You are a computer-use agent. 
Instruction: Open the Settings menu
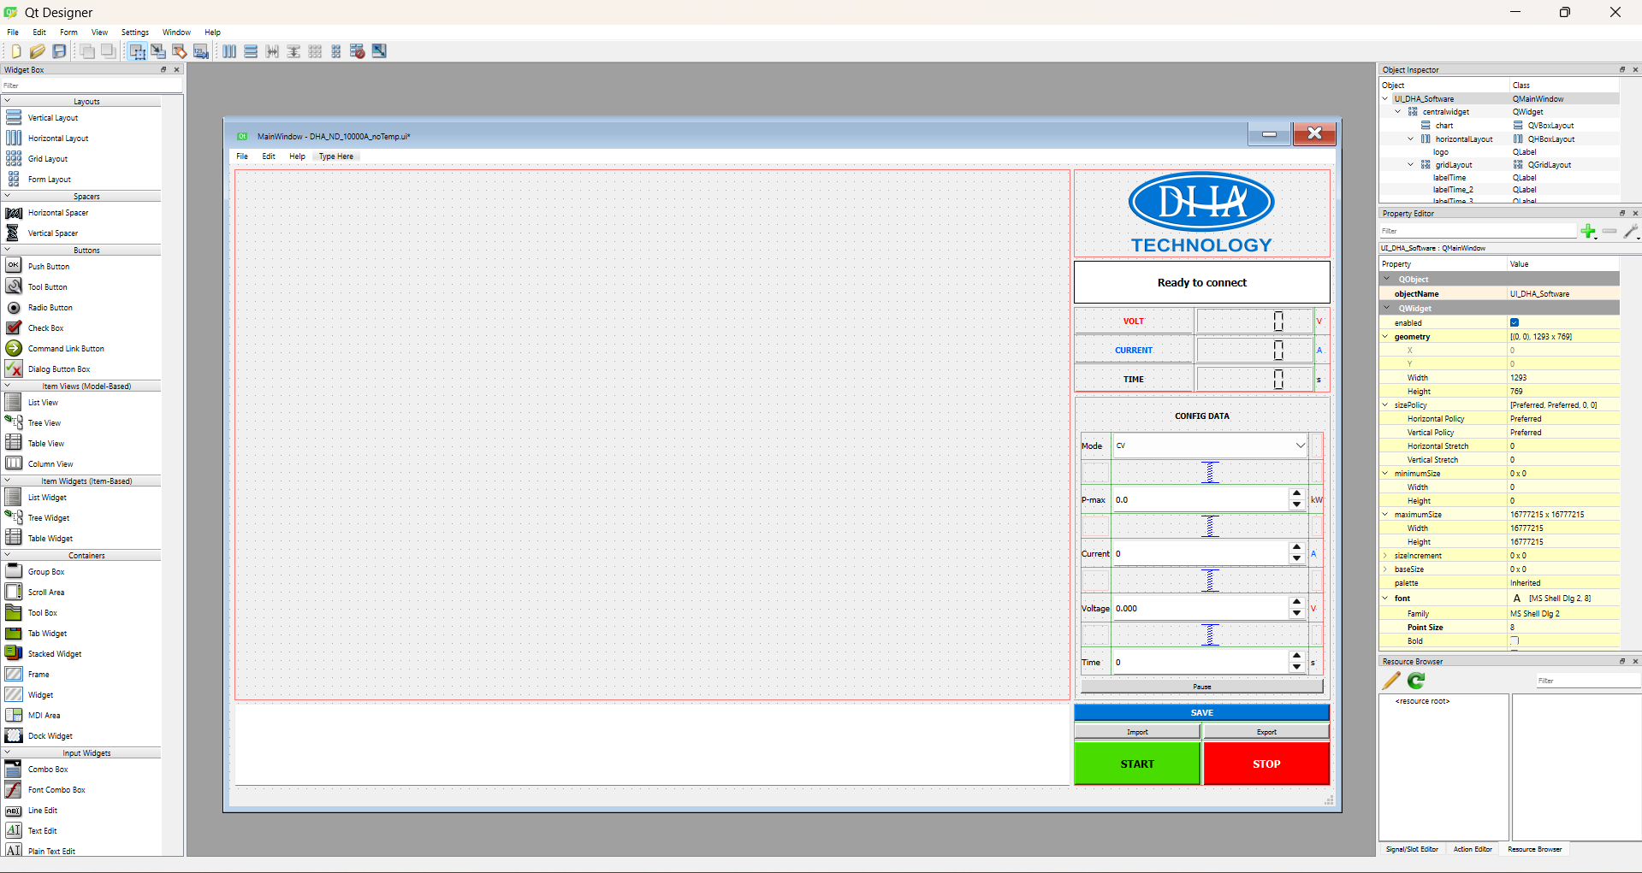click(134, 32)
